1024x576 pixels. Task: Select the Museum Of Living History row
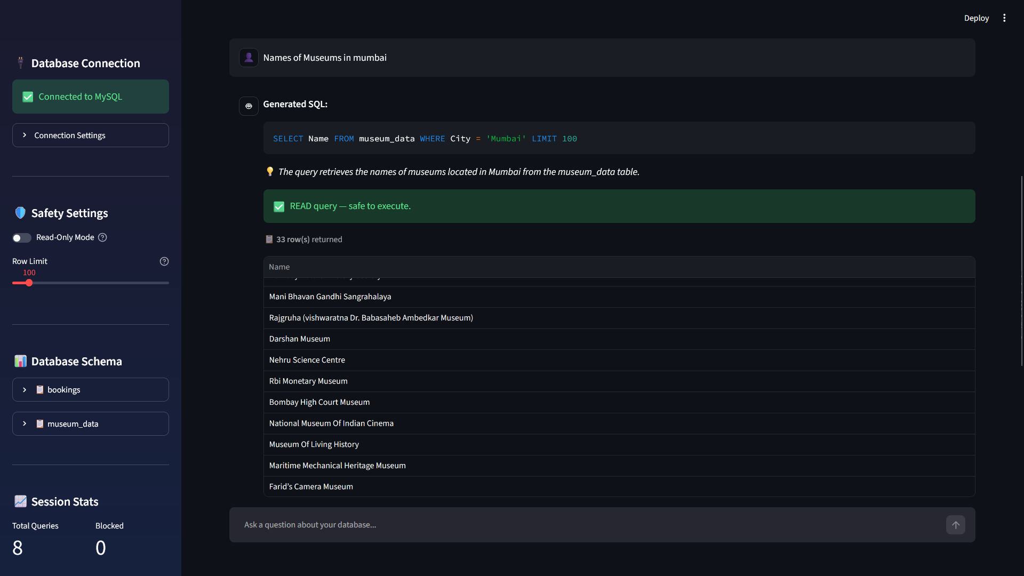coord(619,444)
